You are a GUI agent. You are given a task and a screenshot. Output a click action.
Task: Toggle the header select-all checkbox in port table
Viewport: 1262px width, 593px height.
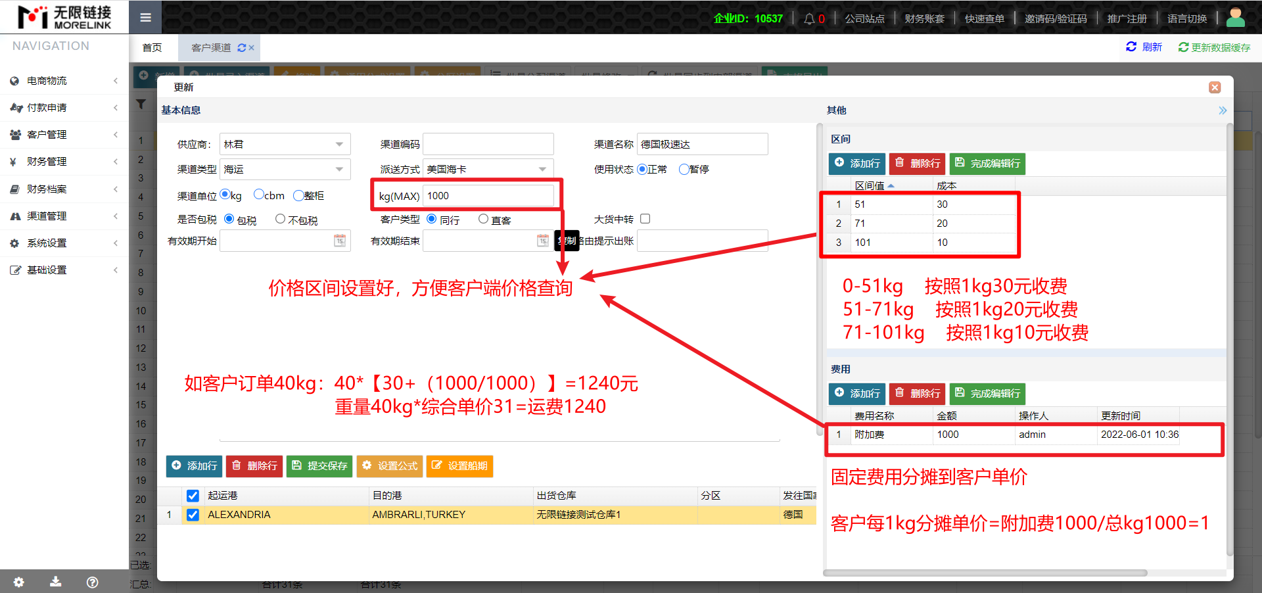[x=193, y=496]
